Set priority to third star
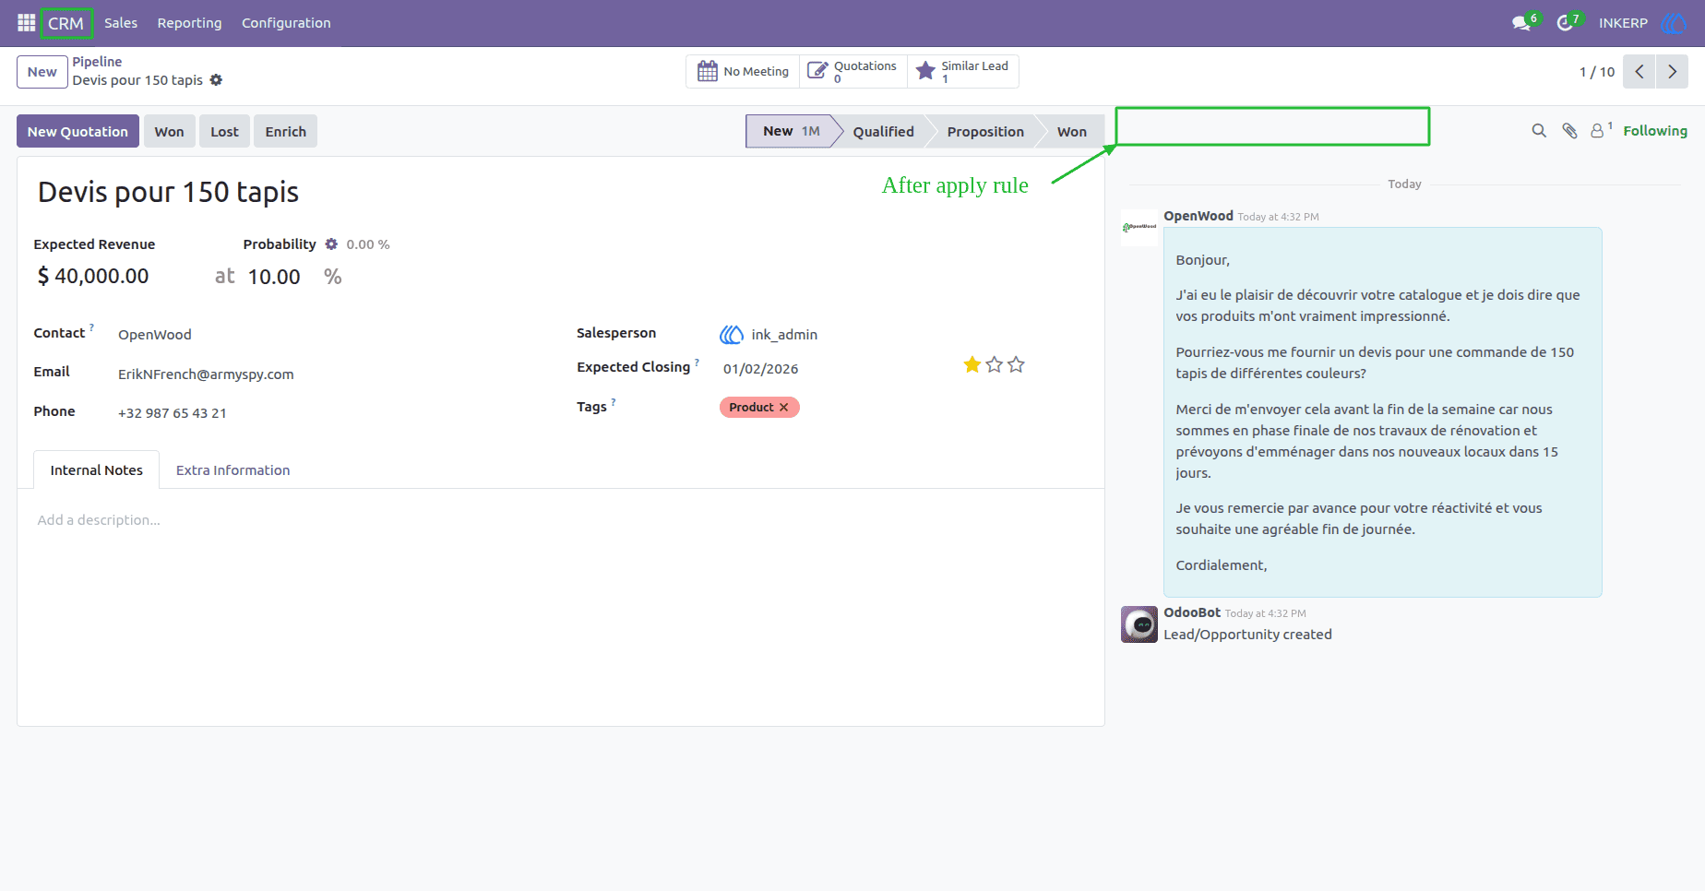The image size is (1705, 891). coord(1016,365)
